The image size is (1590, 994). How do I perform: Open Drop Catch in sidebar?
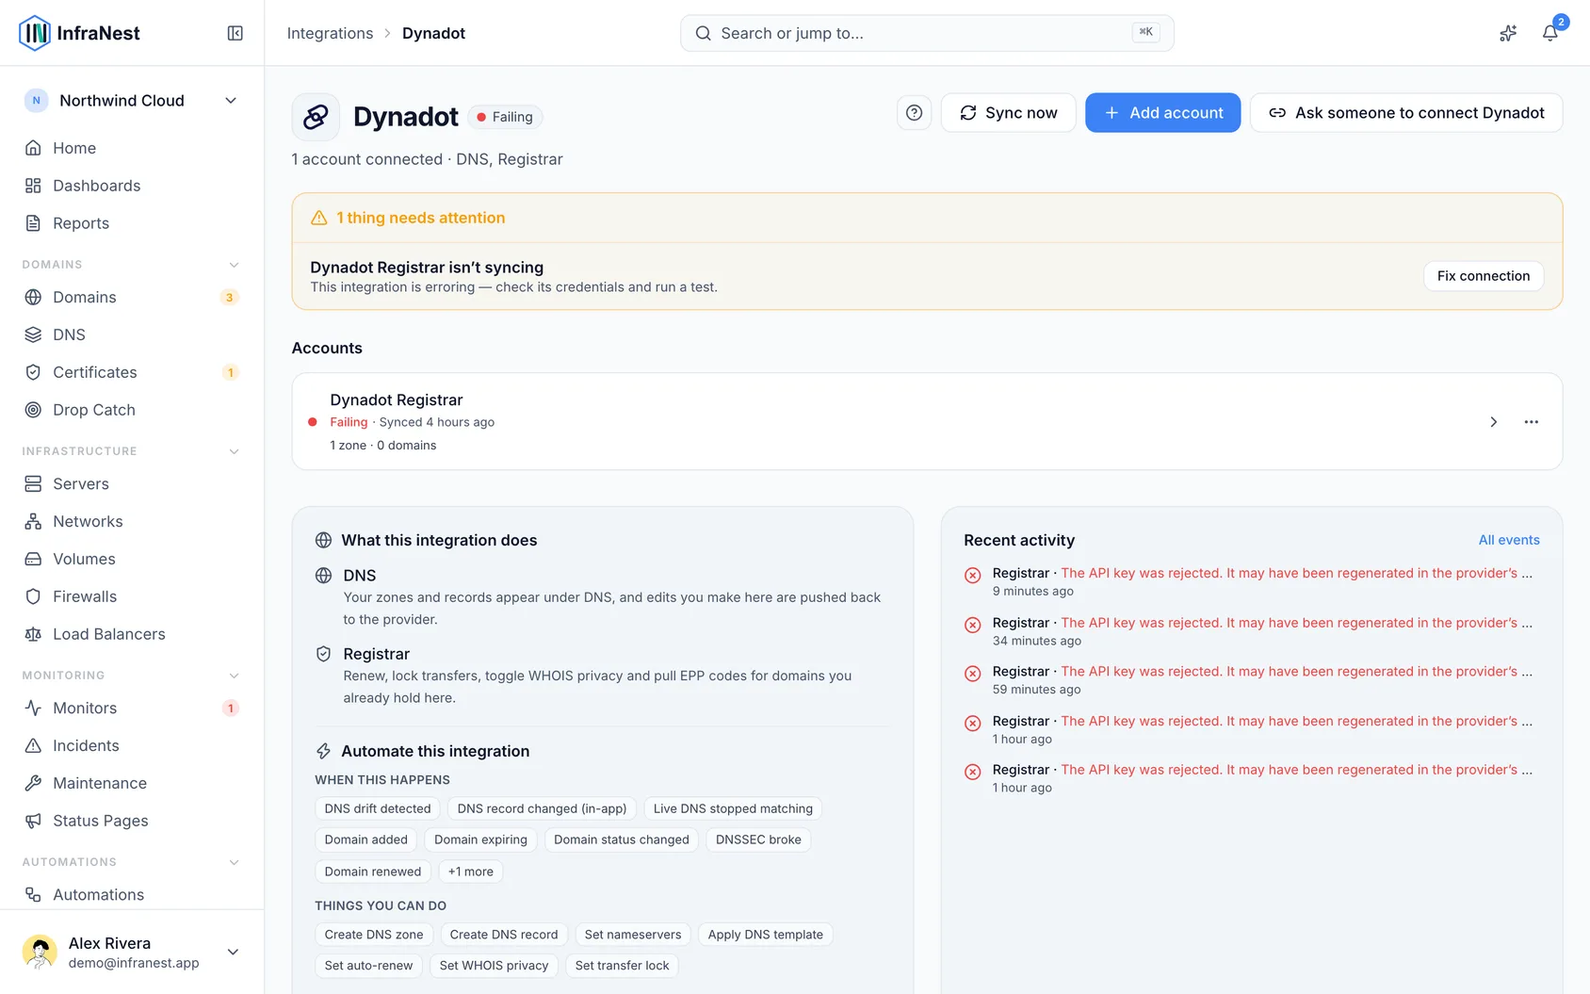(x=132, y=410)
